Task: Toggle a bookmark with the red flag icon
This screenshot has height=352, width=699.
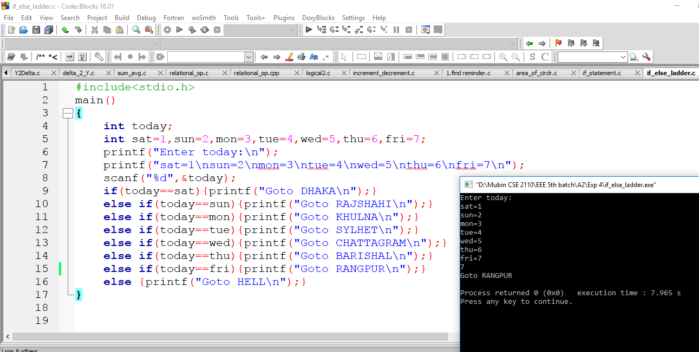Action: coord(558,43)
